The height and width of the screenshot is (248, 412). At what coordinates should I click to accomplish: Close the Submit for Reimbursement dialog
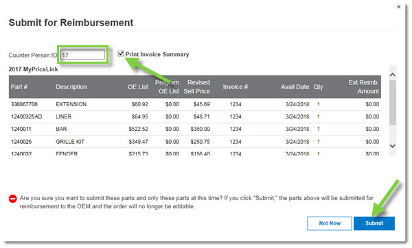(398, 7)
